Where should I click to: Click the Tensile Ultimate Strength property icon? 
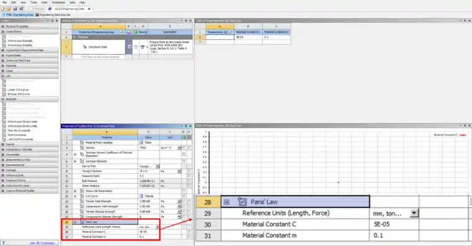click(82, 212)
